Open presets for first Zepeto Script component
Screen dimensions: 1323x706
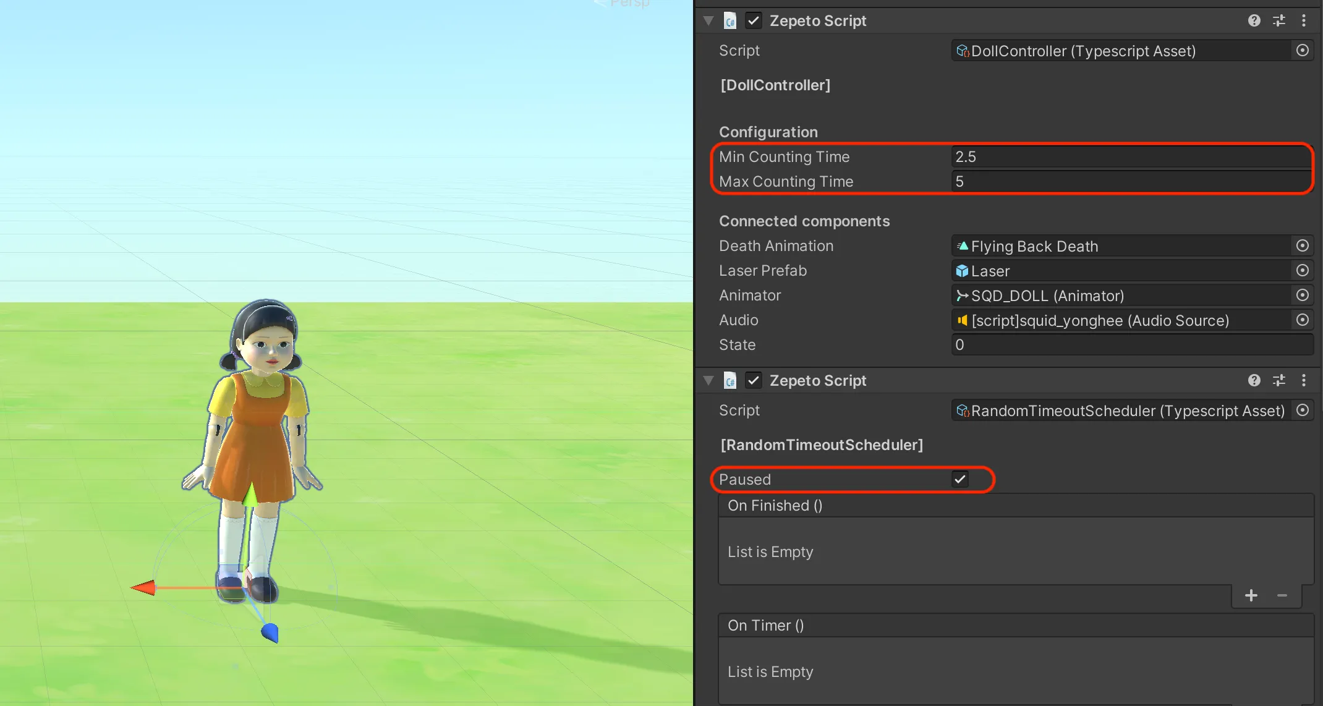[1279, 20]
